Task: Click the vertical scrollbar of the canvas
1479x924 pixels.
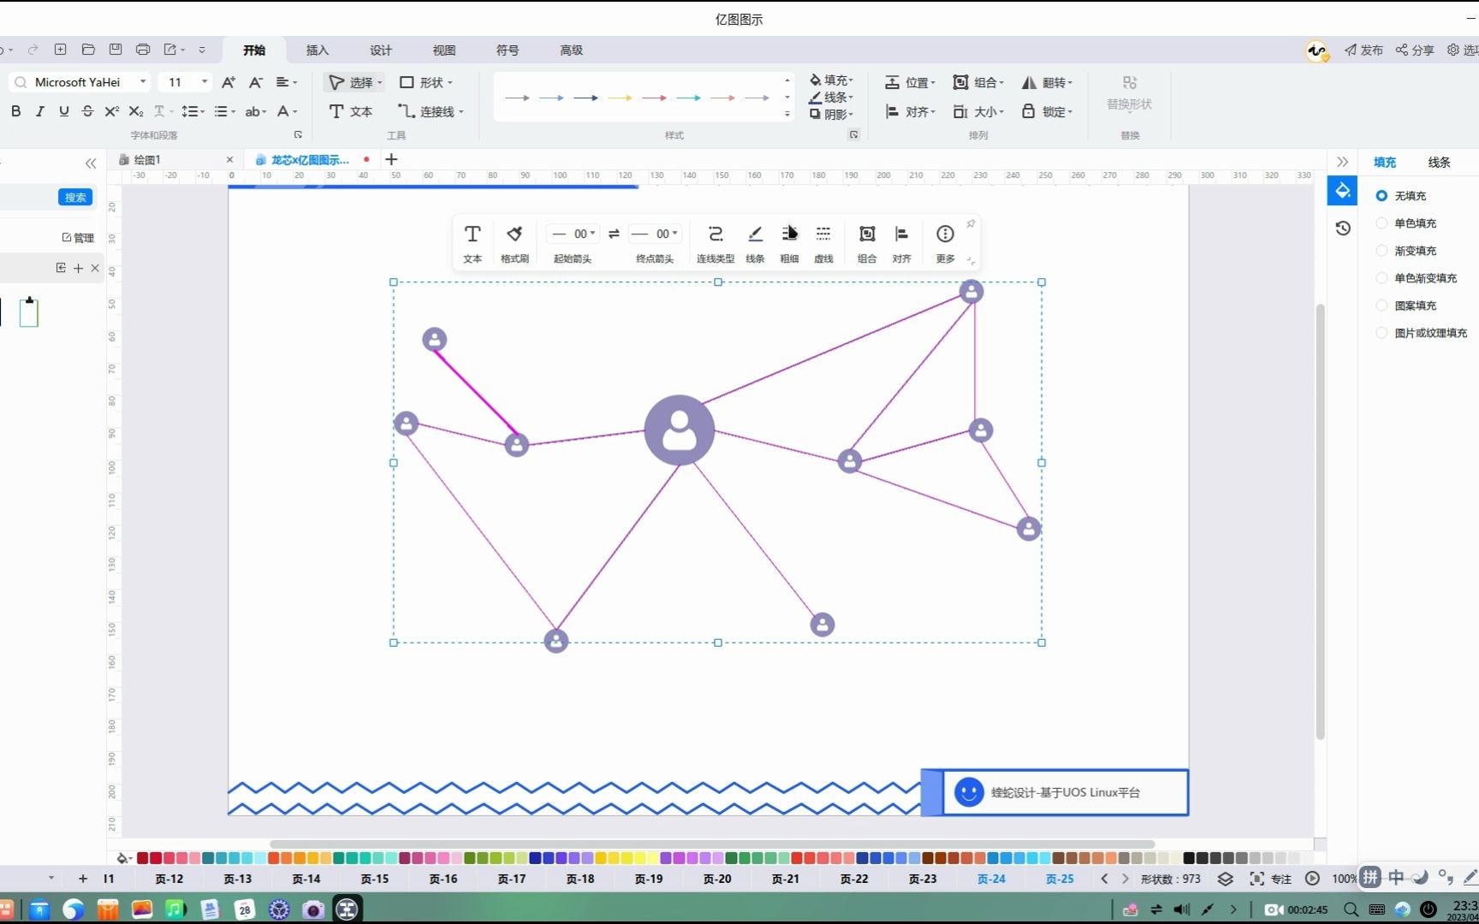Action: (x=1320, y=520)
